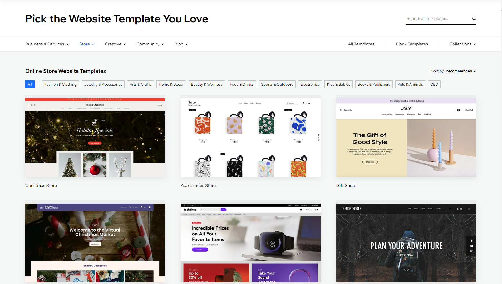Choose the Food & Drinks filter
Screen dimensions: 502x284
(242, 84)
